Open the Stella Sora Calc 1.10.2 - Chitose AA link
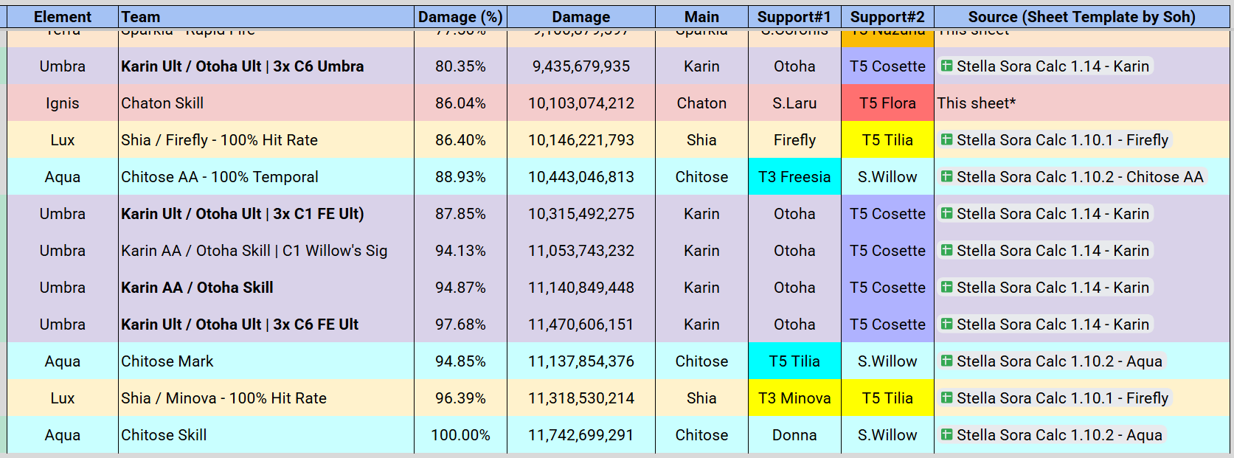Viewport: 1234px width, 458px height. 1072,177
